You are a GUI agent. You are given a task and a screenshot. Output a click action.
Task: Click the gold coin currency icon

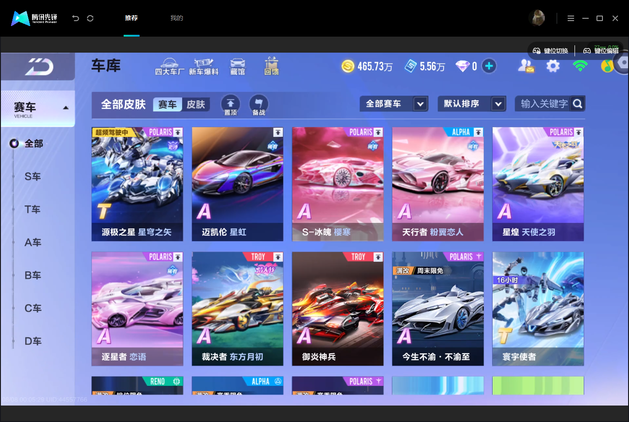[x=348, y=66]
